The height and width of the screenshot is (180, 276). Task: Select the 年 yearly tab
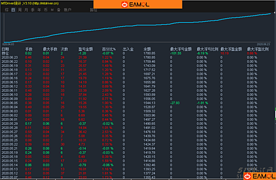click(39, 10)
